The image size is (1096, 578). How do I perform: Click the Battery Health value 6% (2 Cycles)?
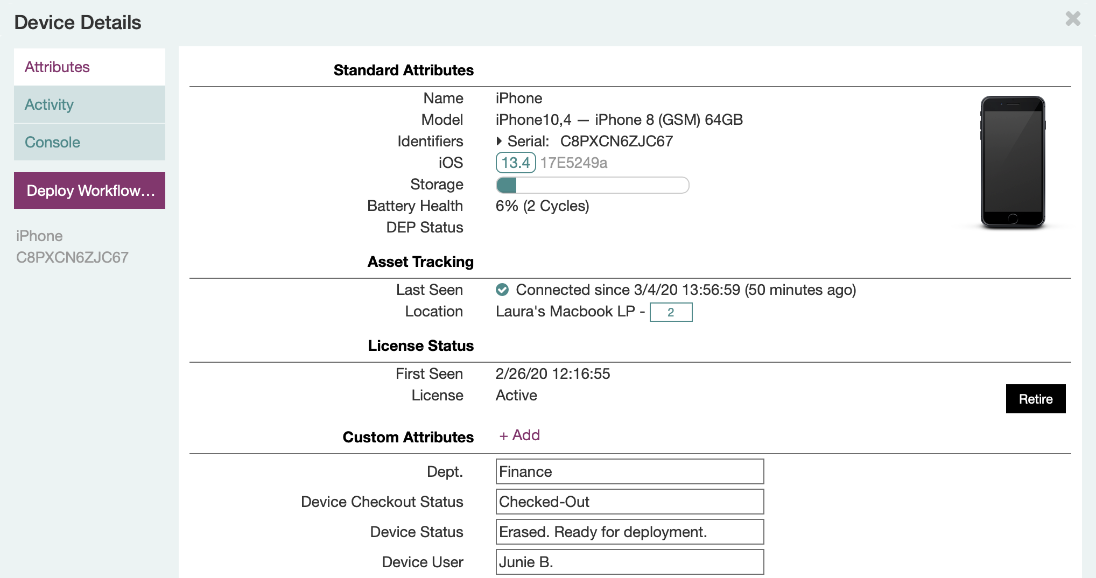(x=543, y=206)
